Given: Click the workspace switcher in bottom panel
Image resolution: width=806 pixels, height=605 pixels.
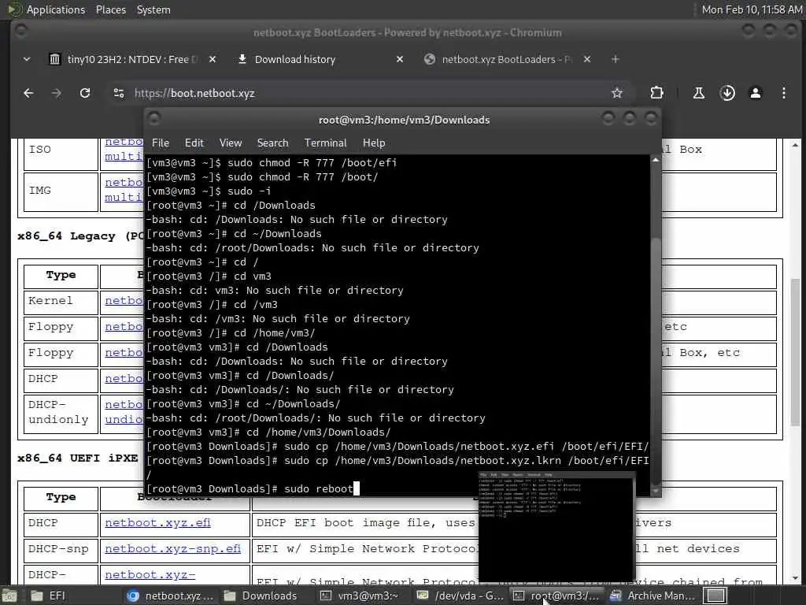Looking at the screenshot, I should pyautogui.click(x=715, y=596).
